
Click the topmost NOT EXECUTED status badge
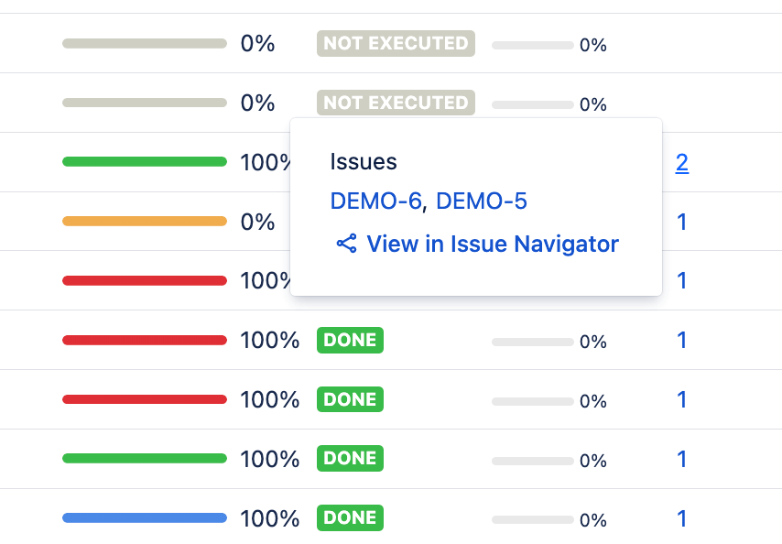click(396, 43)
